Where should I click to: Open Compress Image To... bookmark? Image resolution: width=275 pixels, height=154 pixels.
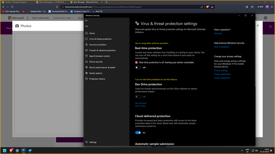click(x=80, y=11)
